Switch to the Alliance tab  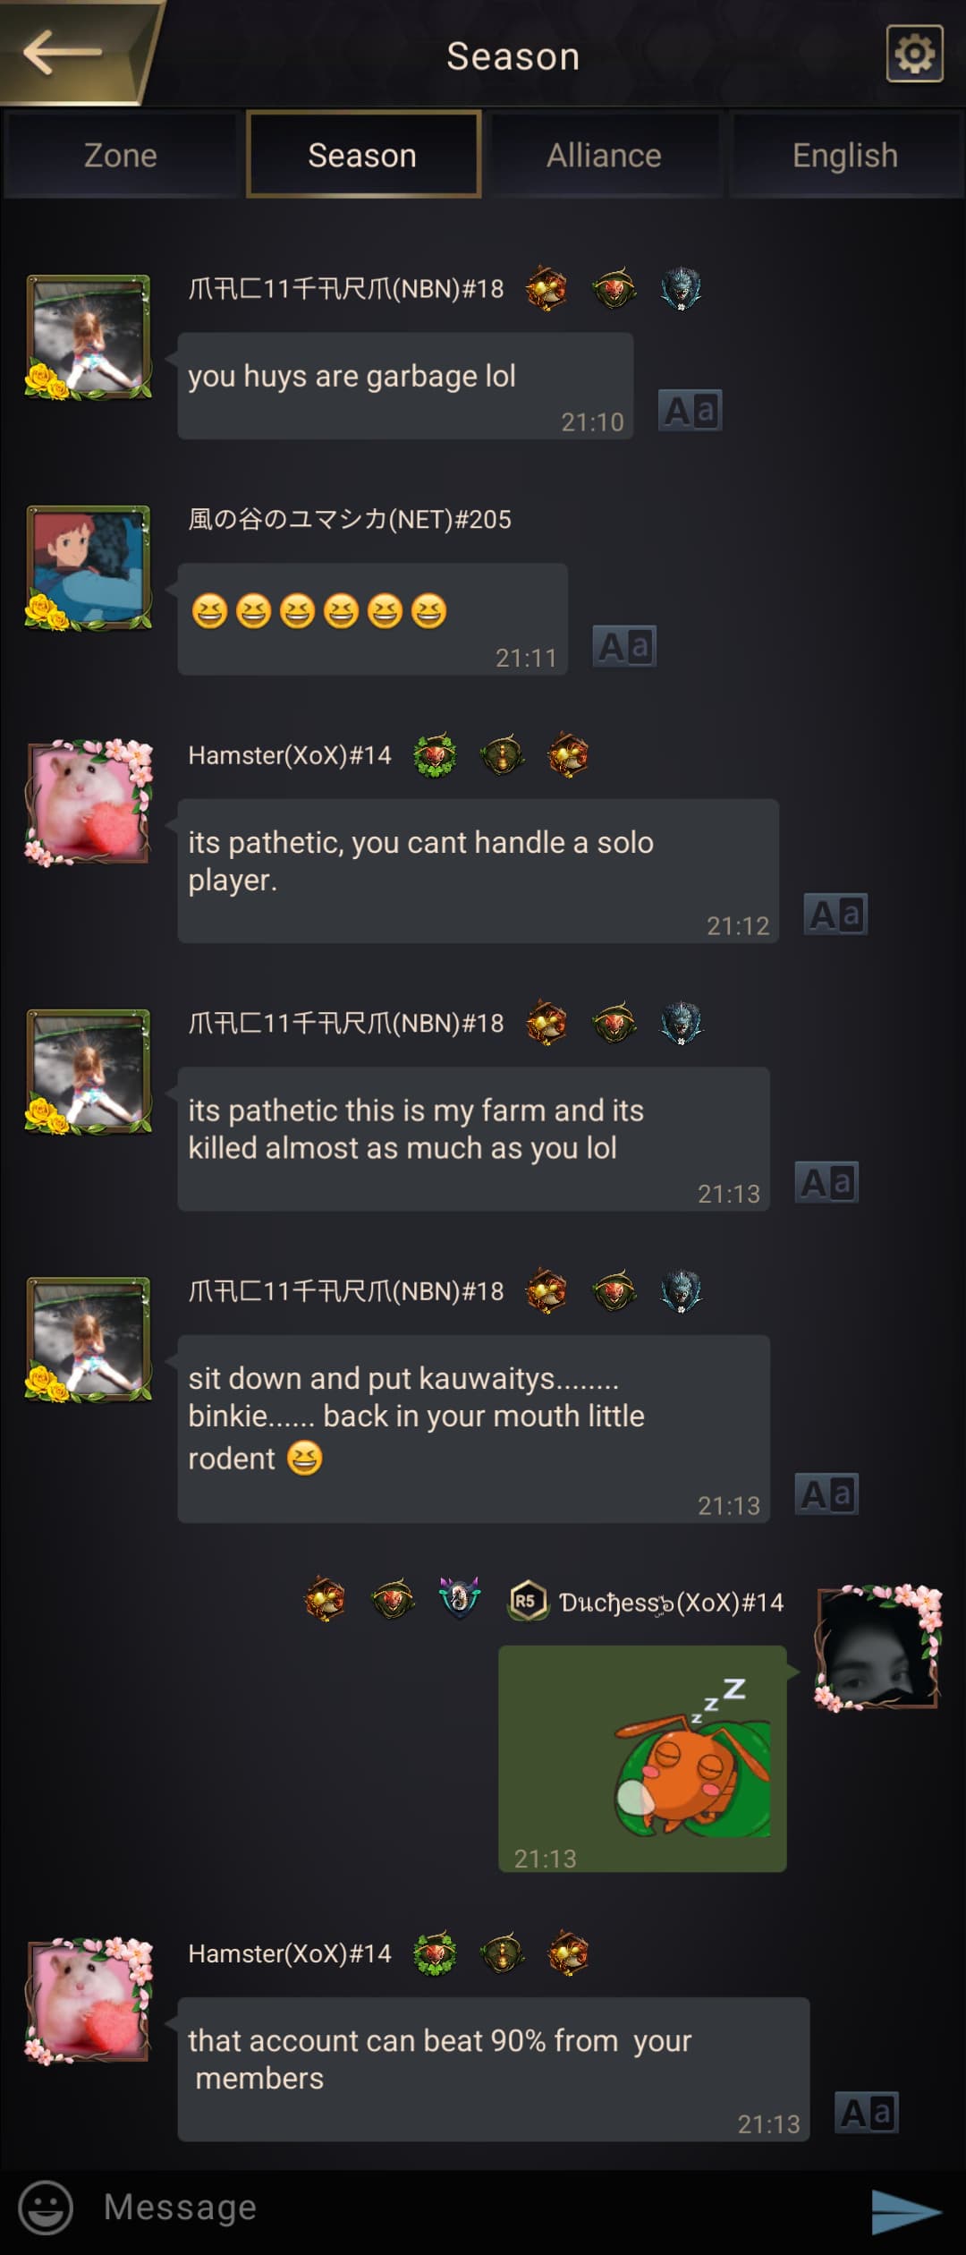[604, 156]
